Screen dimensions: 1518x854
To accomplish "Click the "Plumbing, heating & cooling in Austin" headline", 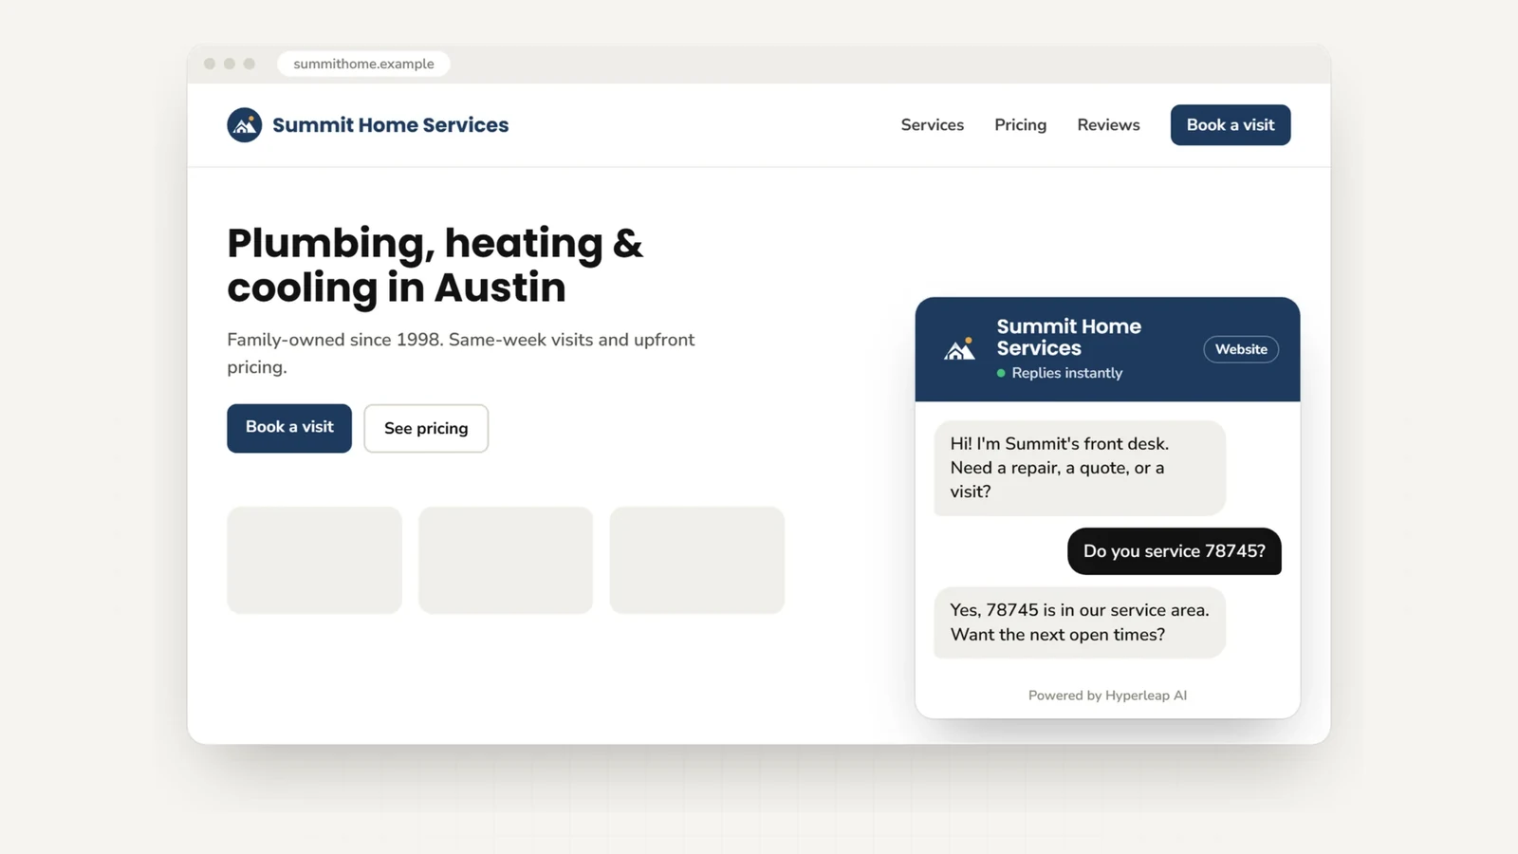I will [x=435, y=265].
